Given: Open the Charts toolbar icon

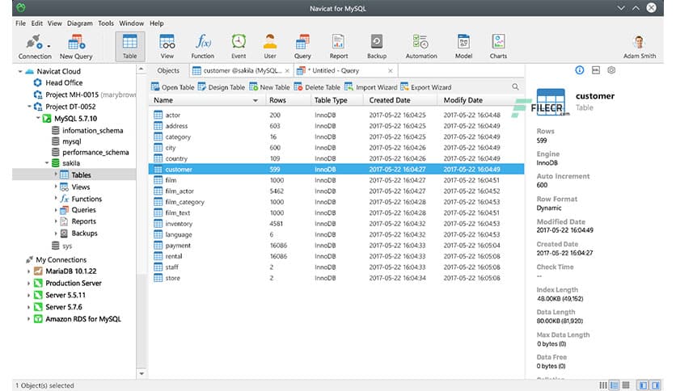Looking at the screenshot, I should (x=498, y=47).
